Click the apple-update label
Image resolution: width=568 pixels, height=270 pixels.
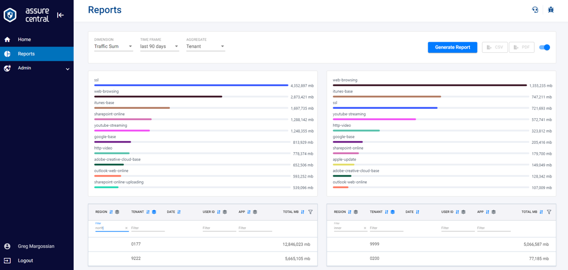[x=345, y=160]
